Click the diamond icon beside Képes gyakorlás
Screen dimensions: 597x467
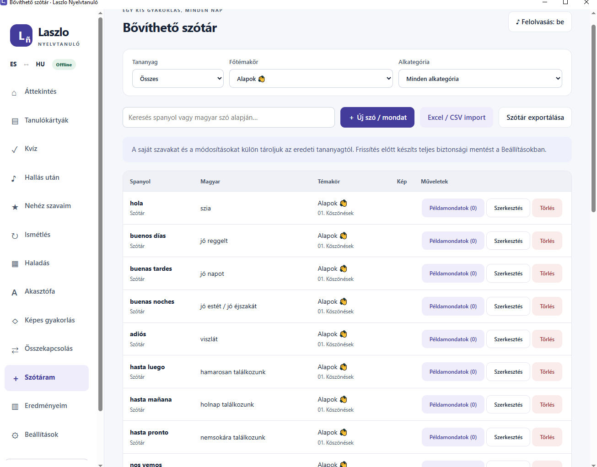tap(15, 321)
